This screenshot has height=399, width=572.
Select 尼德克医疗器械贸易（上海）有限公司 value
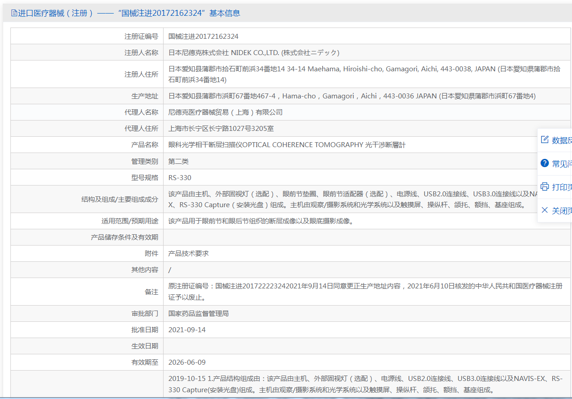(x=225, y=112)
